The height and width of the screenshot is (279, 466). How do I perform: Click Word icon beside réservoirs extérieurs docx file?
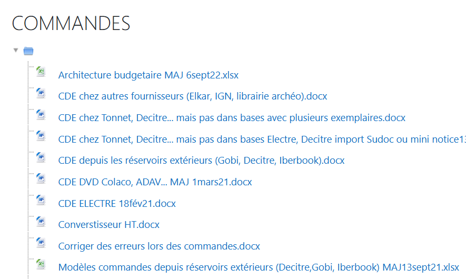pyautogui.click(x=41, y=157)
